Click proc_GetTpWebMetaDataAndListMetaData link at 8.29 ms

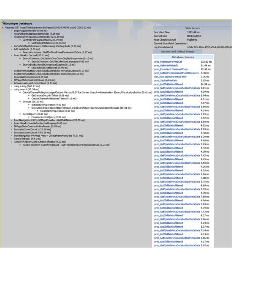(177, 137)
